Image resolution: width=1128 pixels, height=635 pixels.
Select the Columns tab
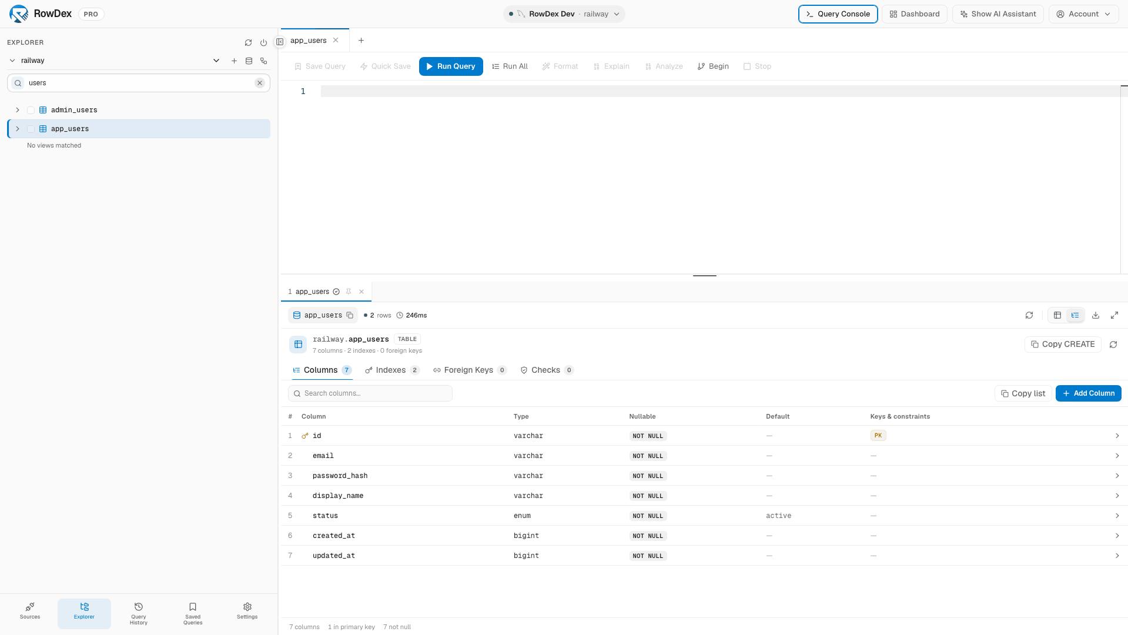(x=322, y=370)
